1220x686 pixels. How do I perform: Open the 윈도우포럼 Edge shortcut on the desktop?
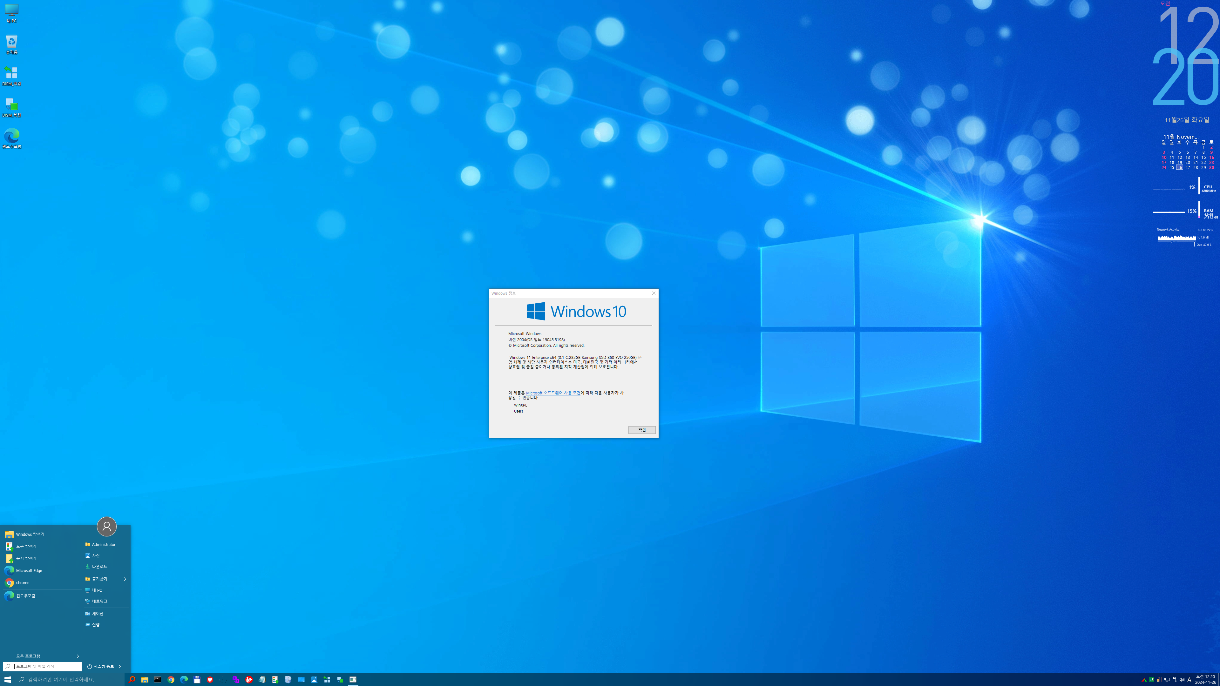point(12,139)
